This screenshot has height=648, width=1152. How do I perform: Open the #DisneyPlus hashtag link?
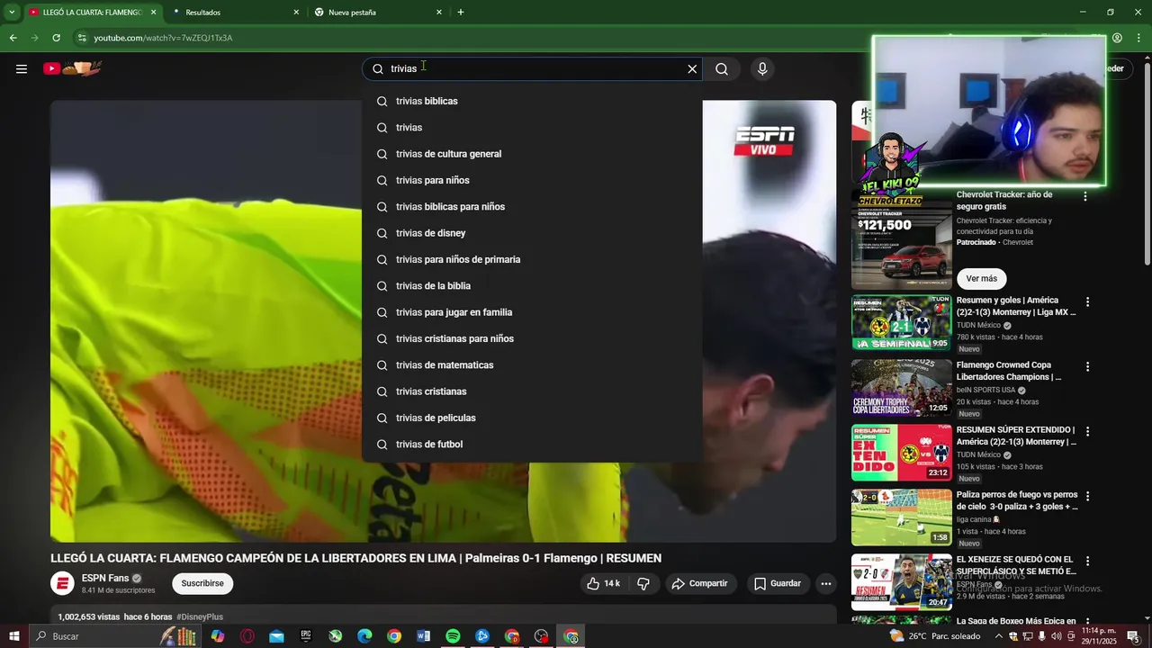click(x=200, y=616)
